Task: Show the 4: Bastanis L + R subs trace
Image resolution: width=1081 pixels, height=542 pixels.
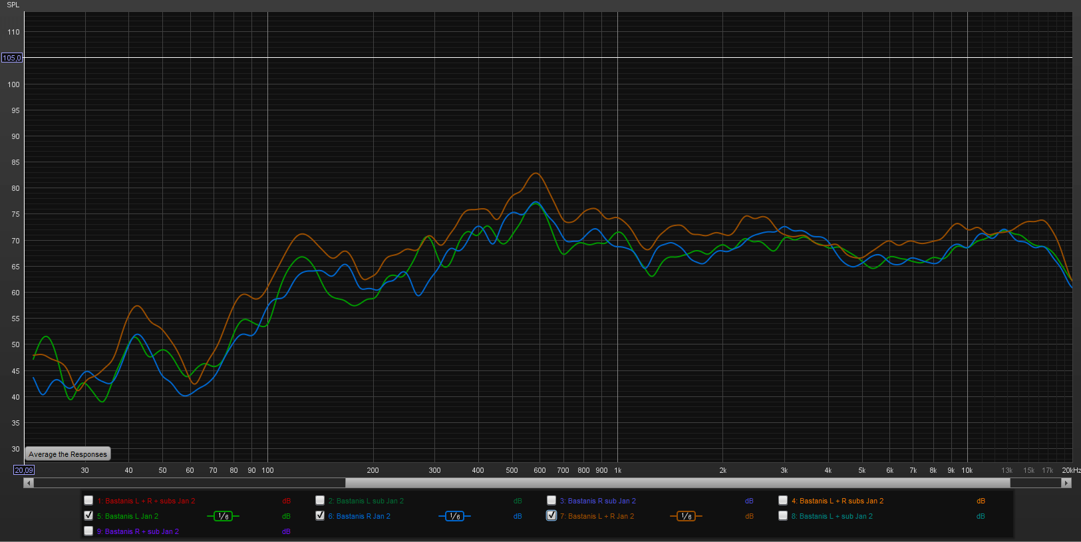Action: (783, 500)
